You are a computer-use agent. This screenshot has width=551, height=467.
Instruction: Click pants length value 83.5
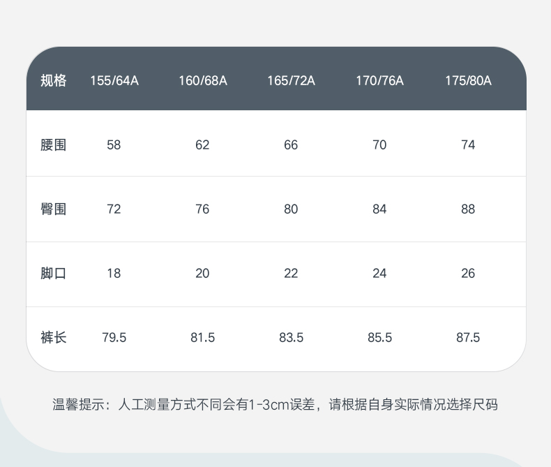point(291,337)
